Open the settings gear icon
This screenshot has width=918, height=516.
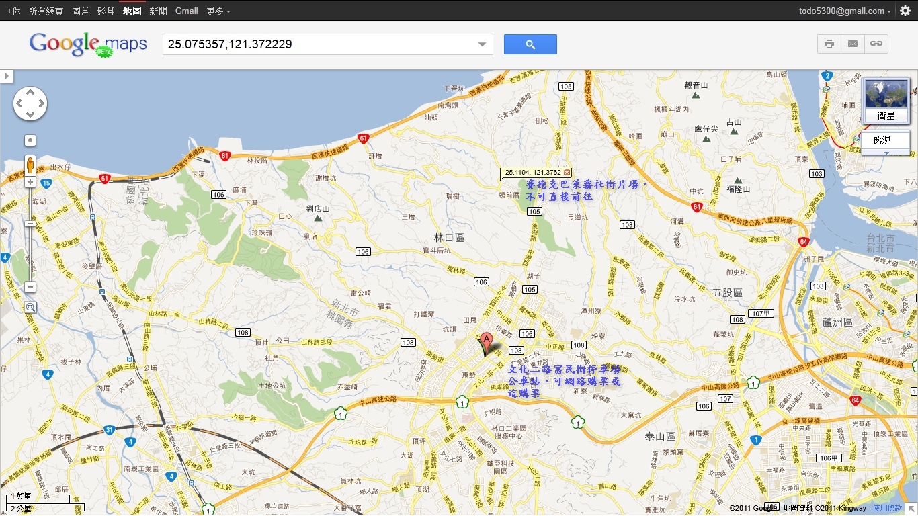pos(905,11)
